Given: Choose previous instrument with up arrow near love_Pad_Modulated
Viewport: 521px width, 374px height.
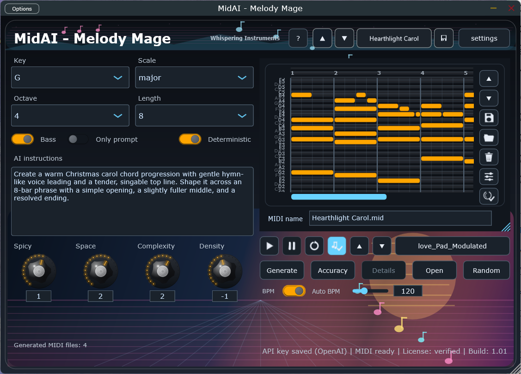Looking at the screenshot, I should 360,246.
